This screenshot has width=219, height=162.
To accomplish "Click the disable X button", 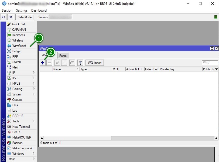I will [x=64, y=63].
